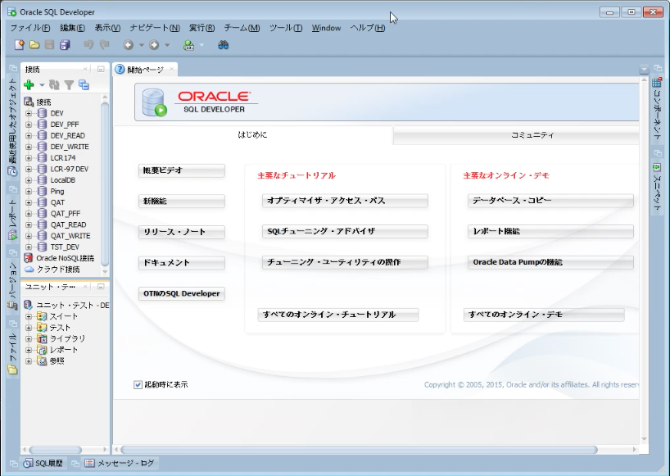670x476 pixels.
Task: Open the コンポーネント right side panel
Action: tap(657, 108)
